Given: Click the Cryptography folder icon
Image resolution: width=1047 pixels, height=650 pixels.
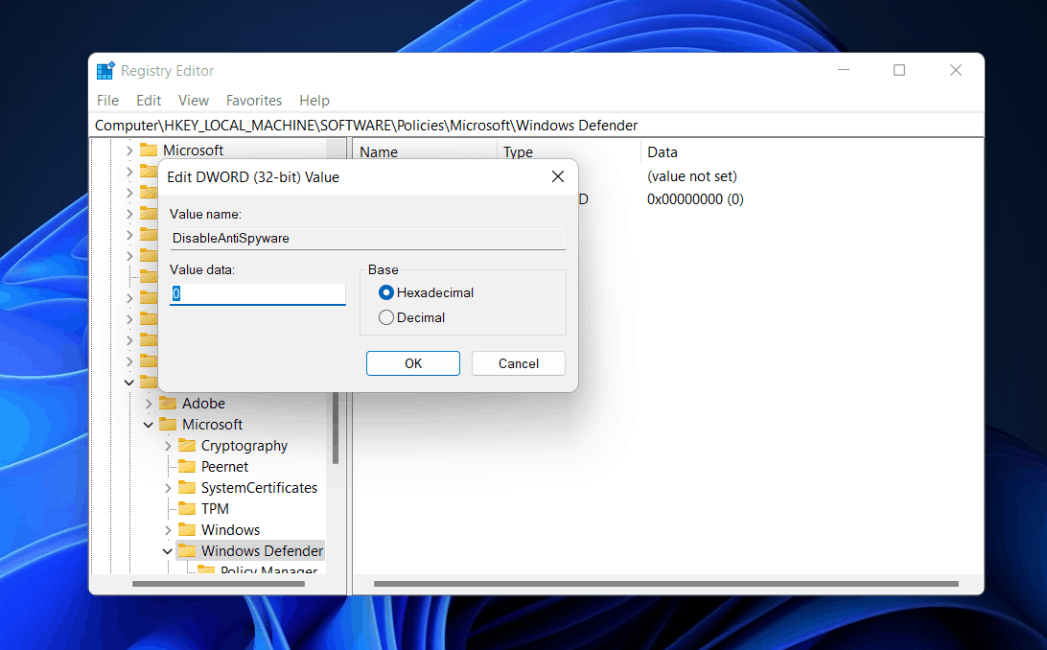Looking at the screenshot, I should point(187,446).
